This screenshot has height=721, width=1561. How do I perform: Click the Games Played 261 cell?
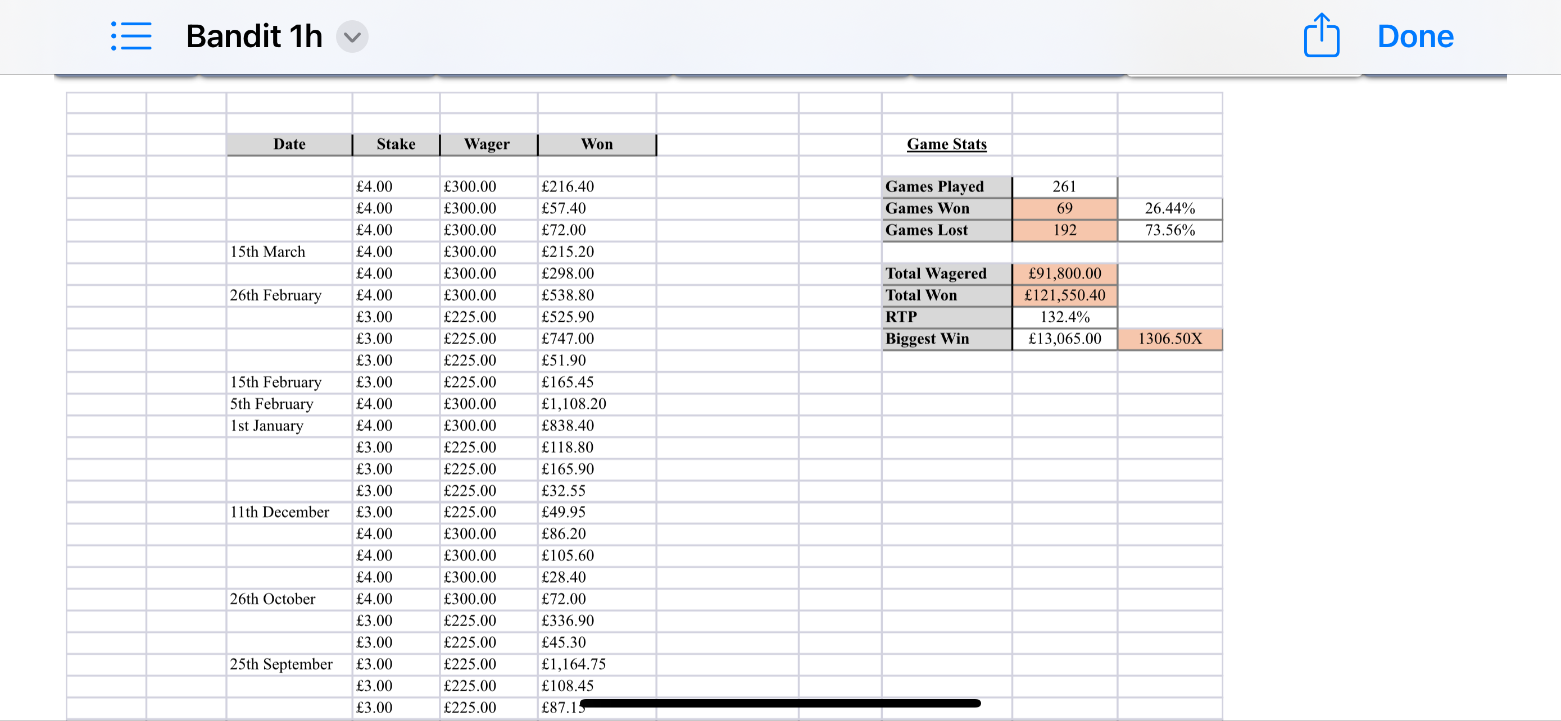click(x=1065, y=186)
